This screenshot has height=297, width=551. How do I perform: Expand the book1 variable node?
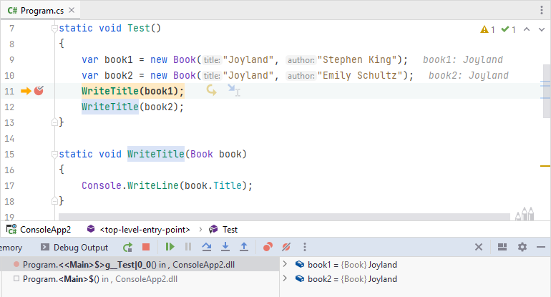tap(285, 265)
